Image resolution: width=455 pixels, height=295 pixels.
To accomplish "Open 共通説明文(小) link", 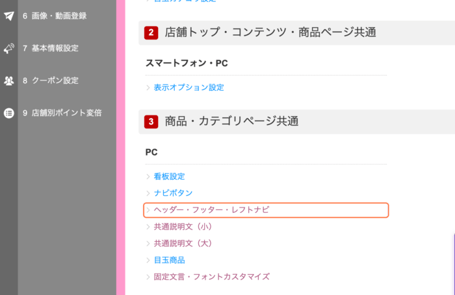I will (x=183, y=227).
